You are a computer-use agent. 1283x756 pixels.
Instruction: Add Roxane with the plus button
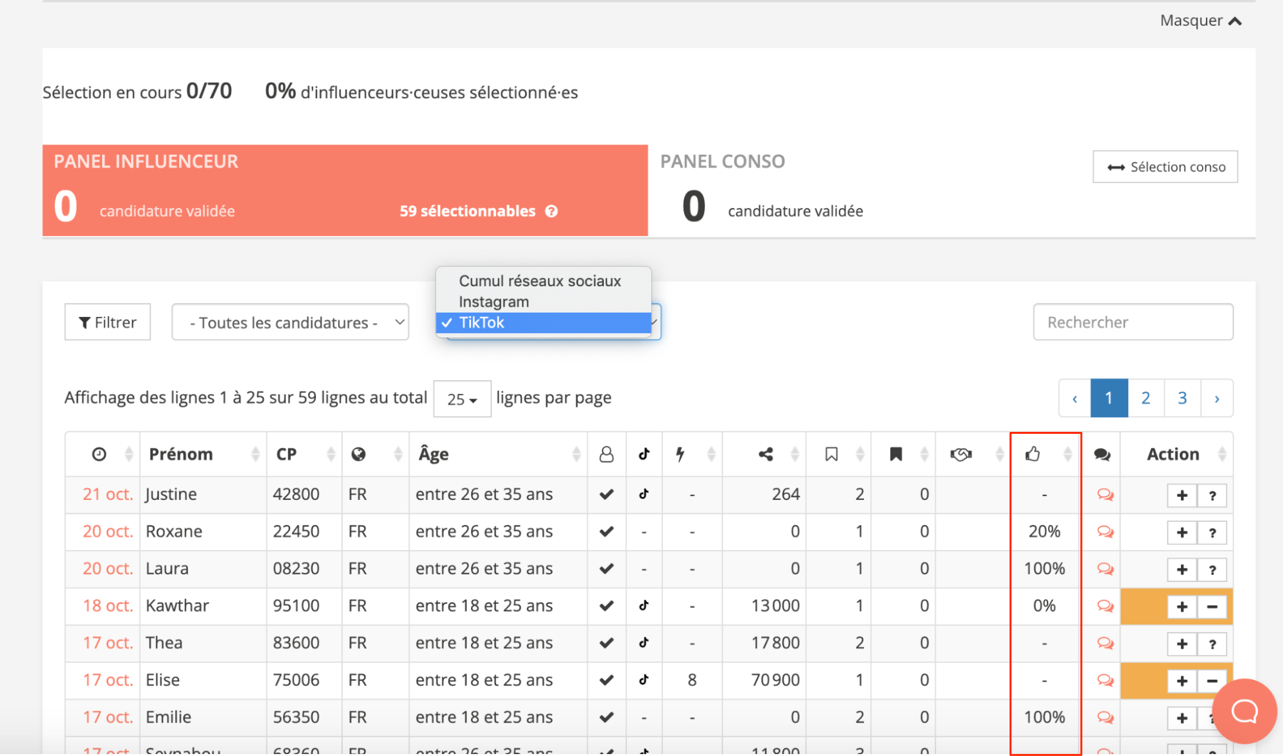tap(1182, 533)
